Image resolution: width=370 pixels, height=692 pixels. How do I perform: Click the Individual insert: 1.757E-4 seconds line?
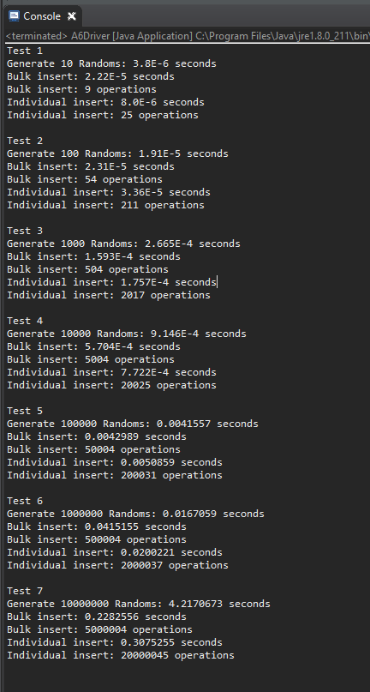point(111,282)
